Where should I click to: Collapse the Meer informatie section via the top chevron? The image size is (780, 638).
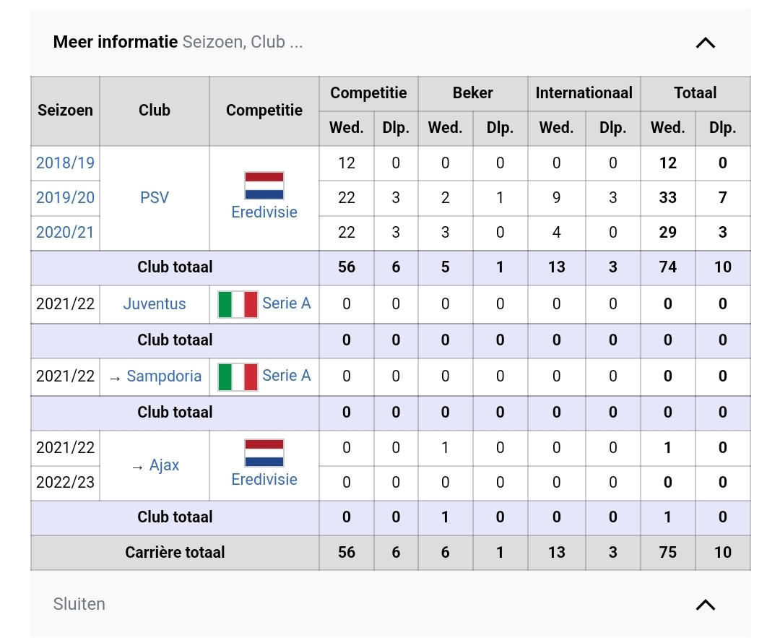click(x=705, y=43)
